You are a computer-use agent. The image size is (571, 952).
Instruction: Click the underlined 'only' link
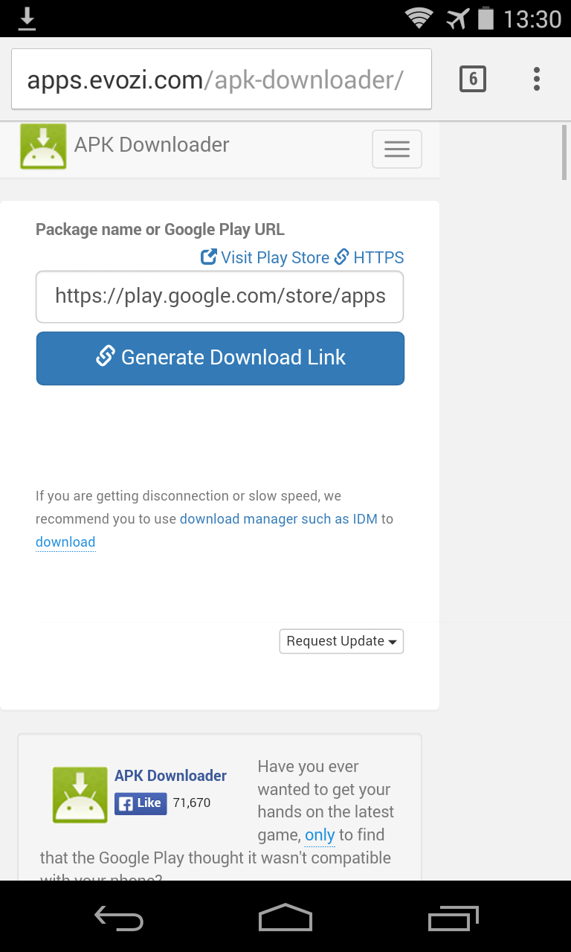[x=320, y=835]
